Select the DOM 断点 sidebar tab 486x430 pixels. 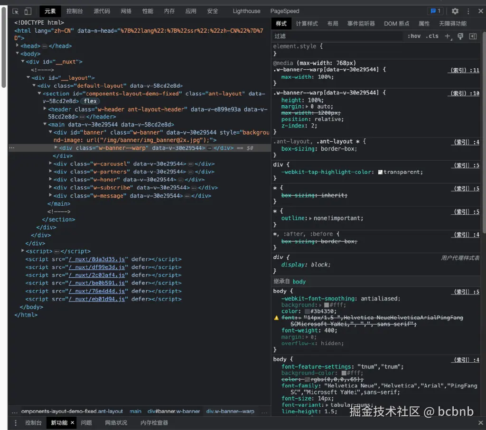396,24
